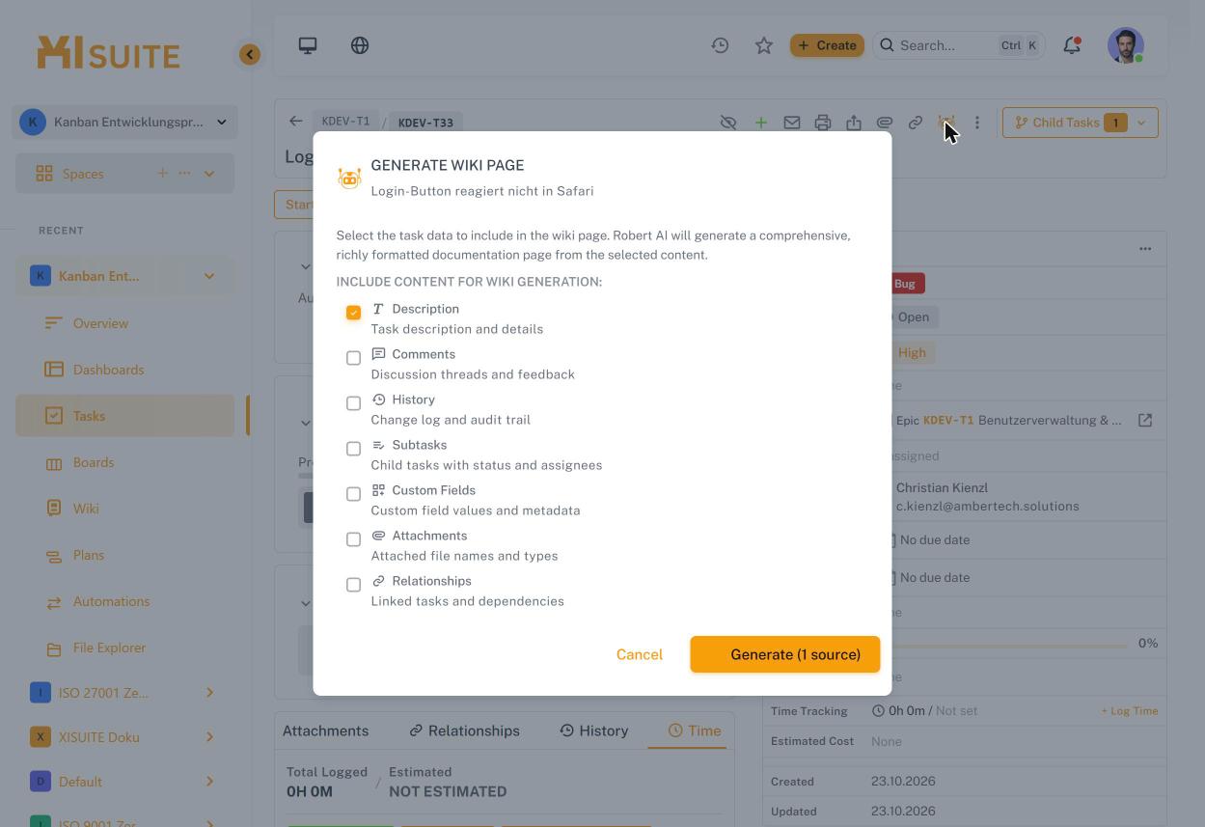Collapse the Kanban Ent... space chevron
1205x827 pixels.
209,276
